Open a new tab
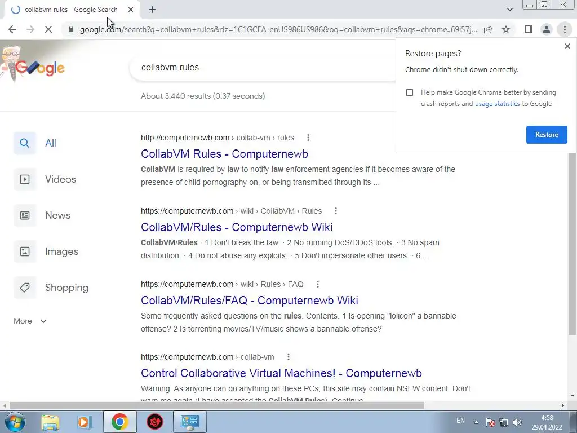 tap(152, 10)
